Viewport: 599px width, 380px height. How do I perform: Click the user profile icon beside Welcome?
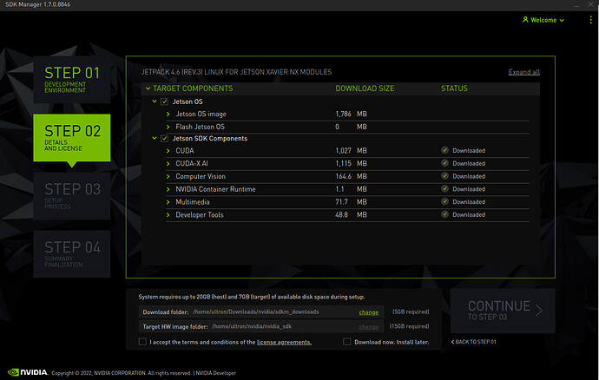[525, 19]
